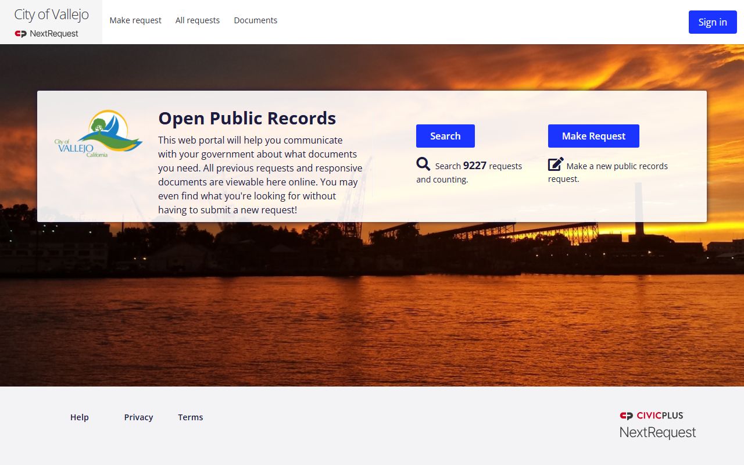Click the City of Vallejo header title

click(51, 15)
